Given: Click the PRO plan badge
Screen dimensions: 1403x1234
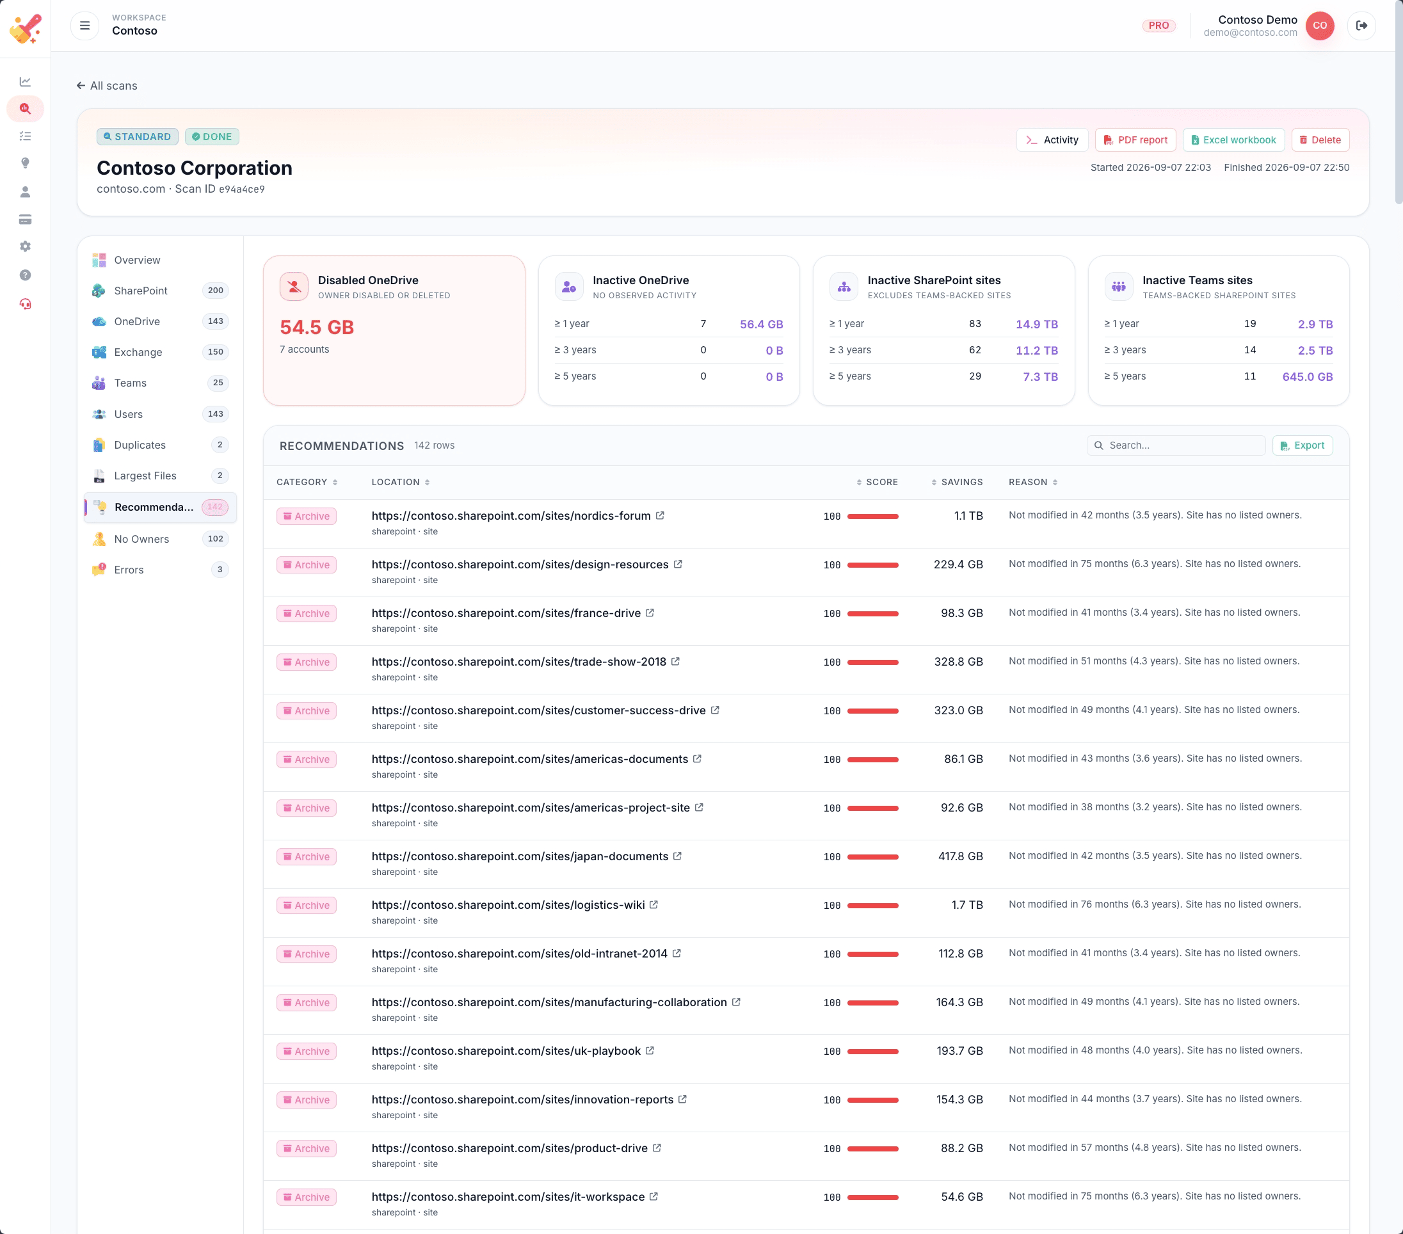Looking at the screenshot, I should (1158, 26).
